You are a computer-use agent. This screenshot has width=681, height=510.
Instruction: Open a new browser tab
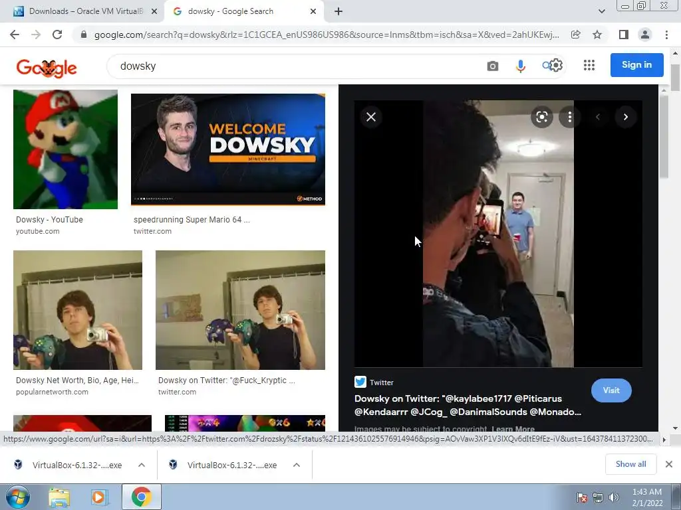coord(339,11)
